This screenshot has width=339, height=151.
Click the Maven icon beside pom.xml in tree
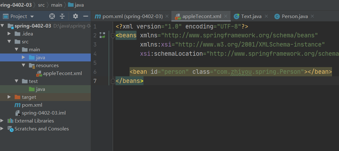(17, 105)
